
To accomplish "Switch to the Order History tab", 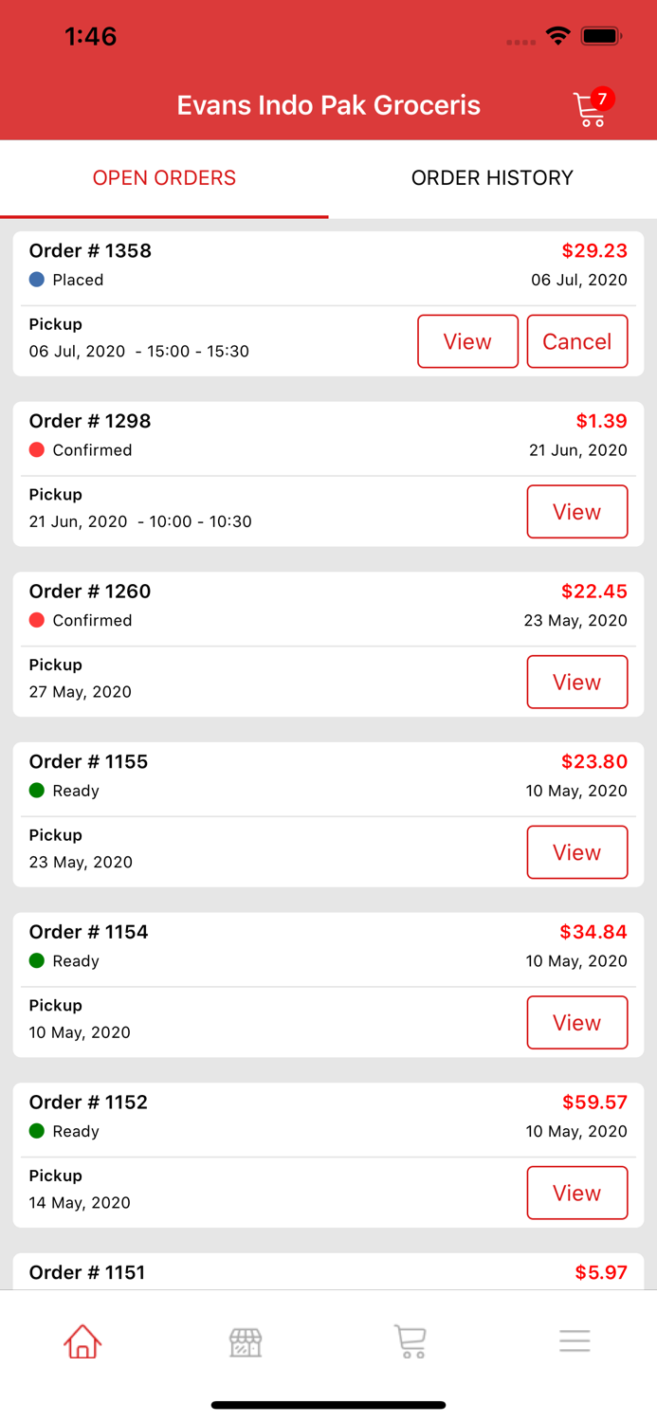I will pos(492,178).
